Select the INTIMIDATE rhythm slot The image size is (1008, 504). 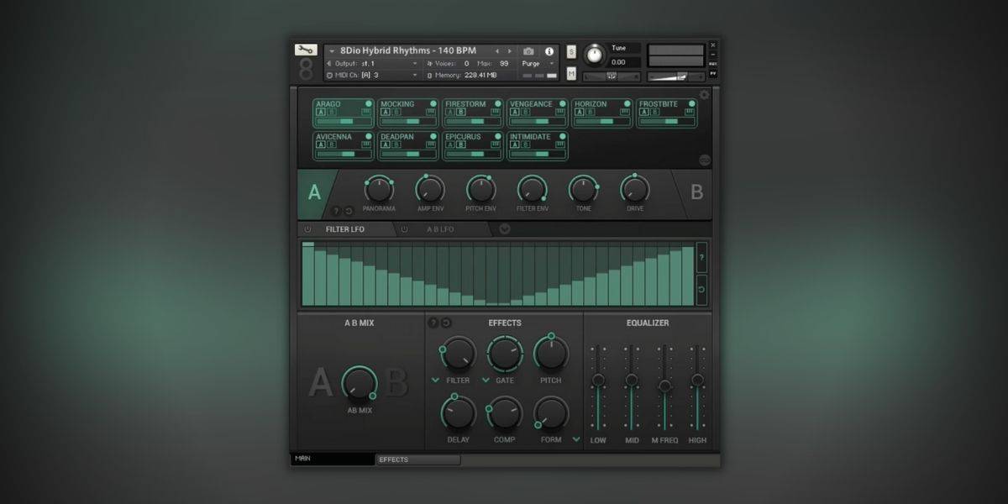pyautogui.click(x=538, y=145)
